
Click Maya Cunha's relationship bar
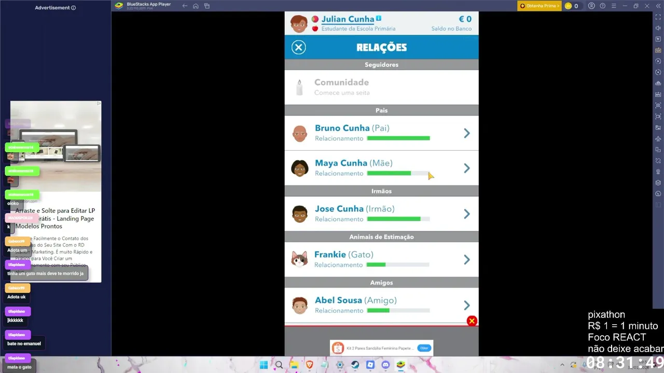[x=398, y=174]
